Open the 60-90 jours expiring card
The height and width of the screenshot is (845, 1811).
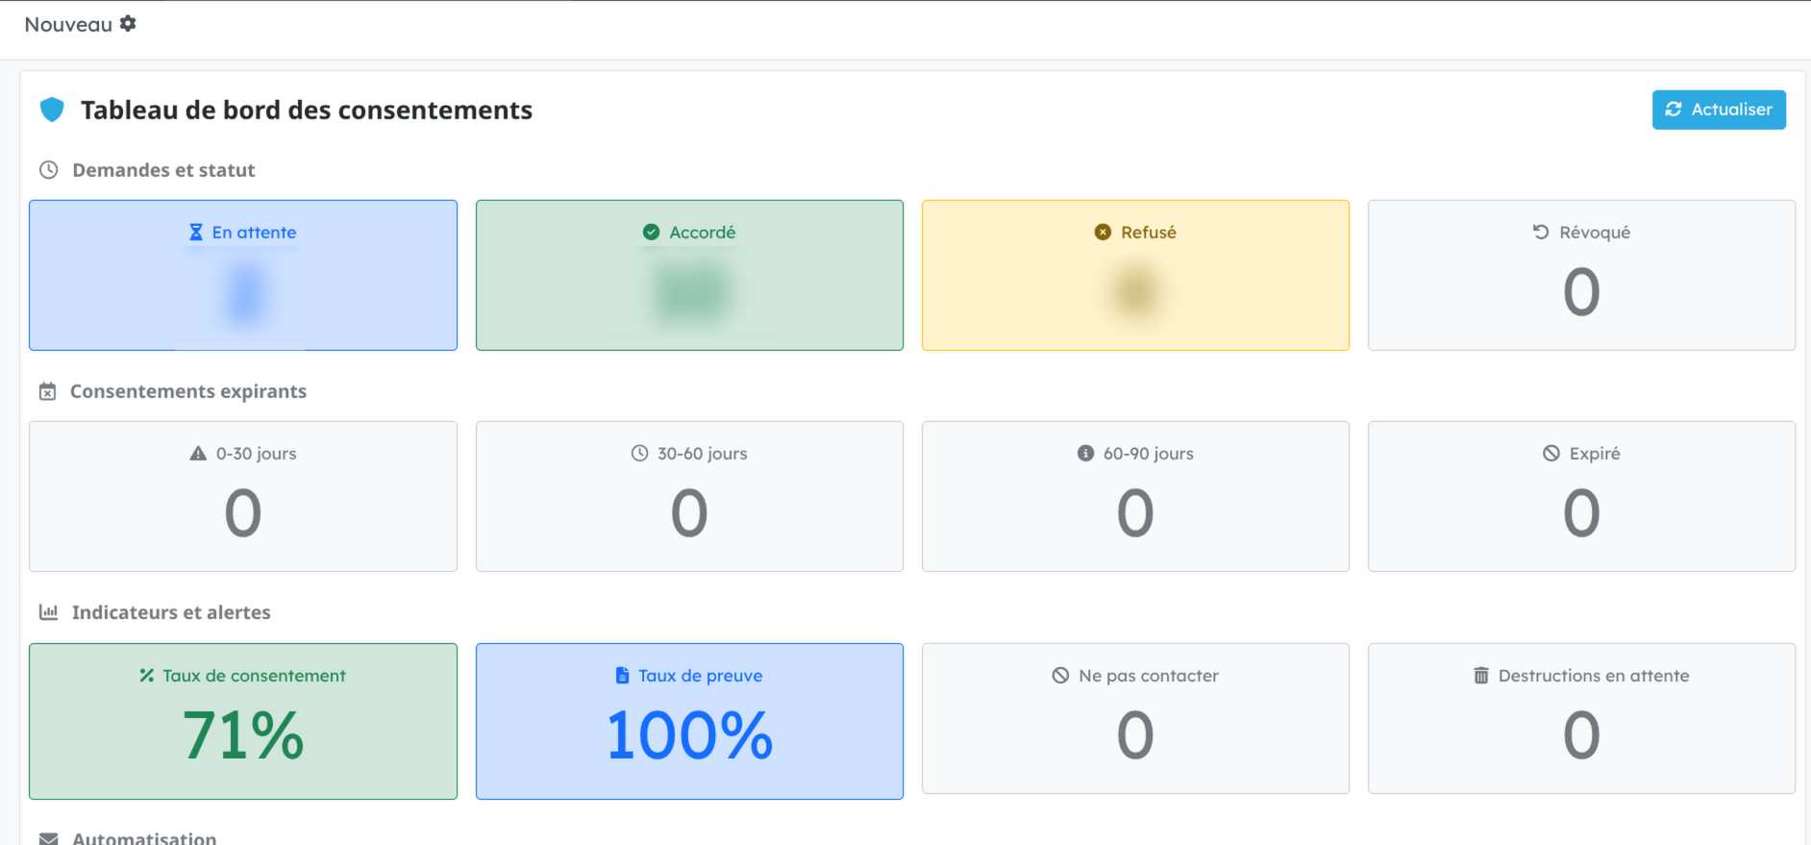(x=1135, y=496)
